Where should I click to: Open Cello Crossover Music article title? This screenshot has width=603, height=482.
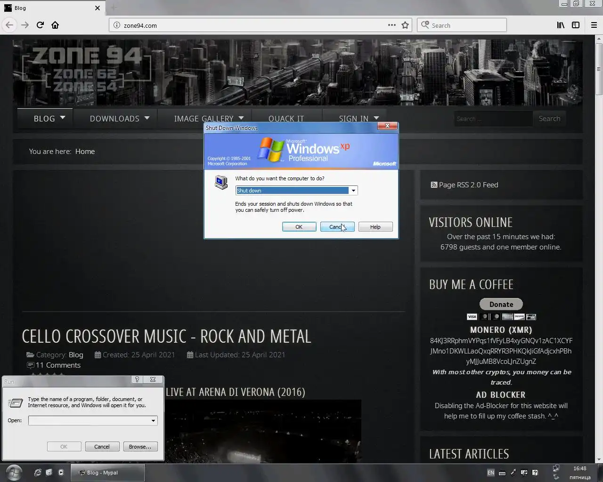tap(166, 336)
